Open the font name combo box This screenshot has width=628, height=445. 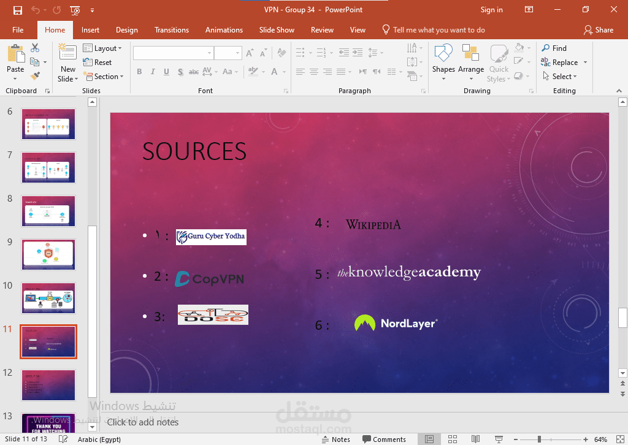pos(173,53)
